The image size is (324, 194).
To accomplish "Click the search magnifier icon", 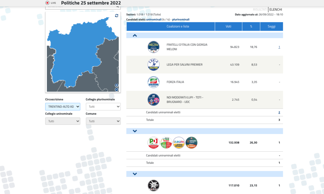I will pos(118,7).
